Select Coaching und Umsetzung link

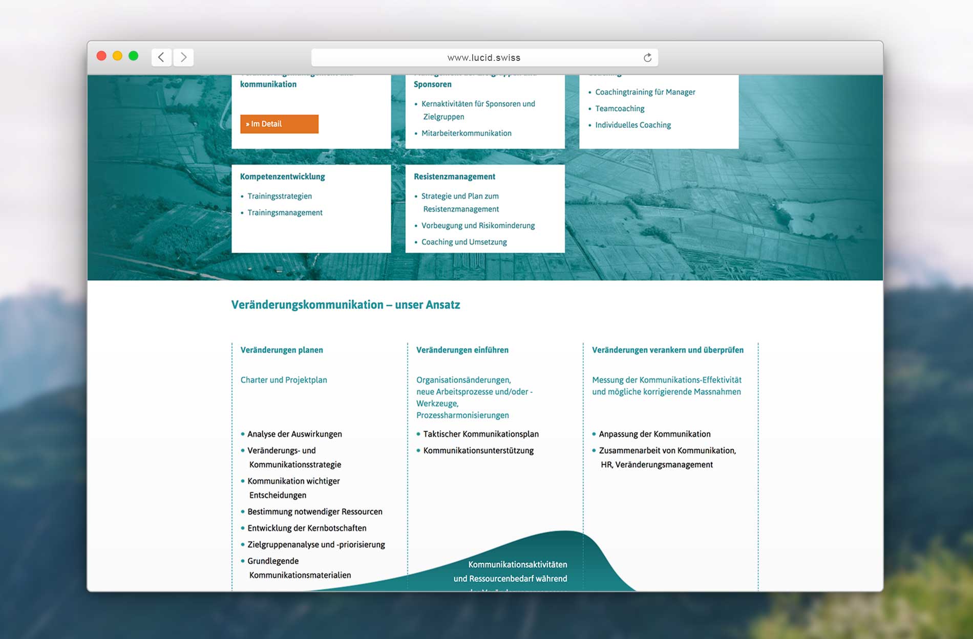click(x=464, y=242)
